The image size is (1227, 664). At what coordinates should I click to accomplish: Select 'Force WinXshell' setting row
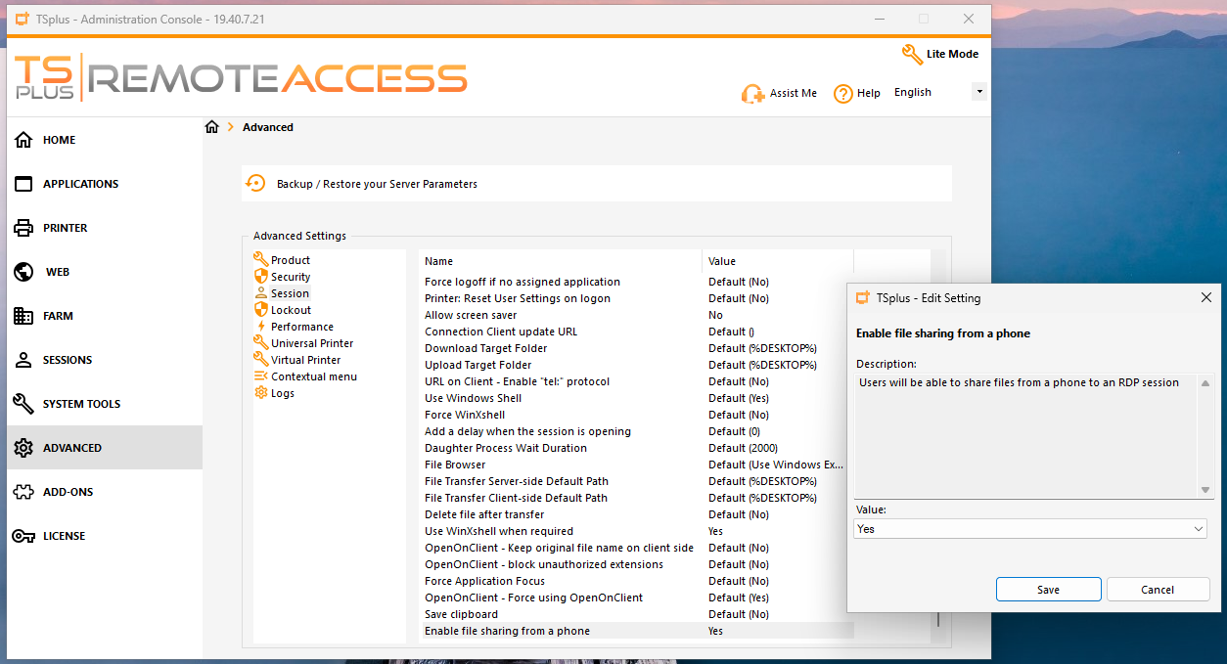coord(636,415)
